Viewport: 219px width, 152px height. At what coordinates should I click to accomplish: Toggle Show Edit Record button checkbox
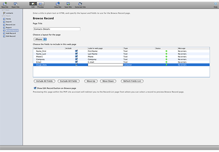(35, 88)
